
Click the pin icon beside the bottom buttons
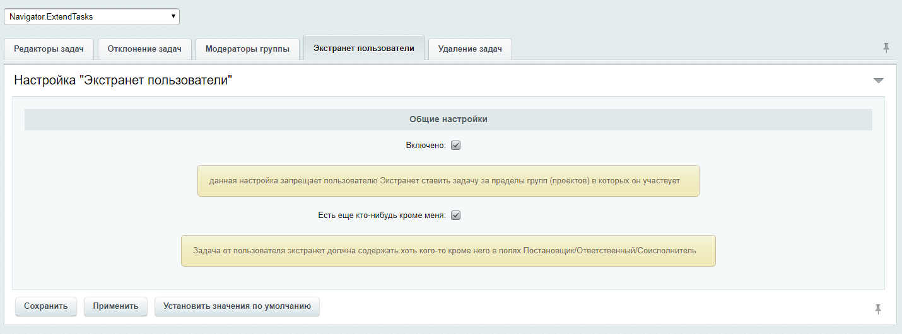(x=878, y=309)
